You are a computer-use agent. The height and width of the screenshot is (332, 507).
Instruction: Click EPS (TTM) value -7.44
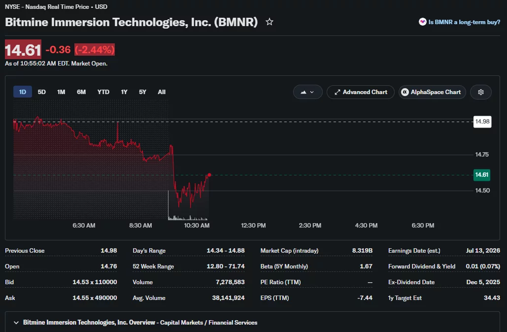pos(365,298)
